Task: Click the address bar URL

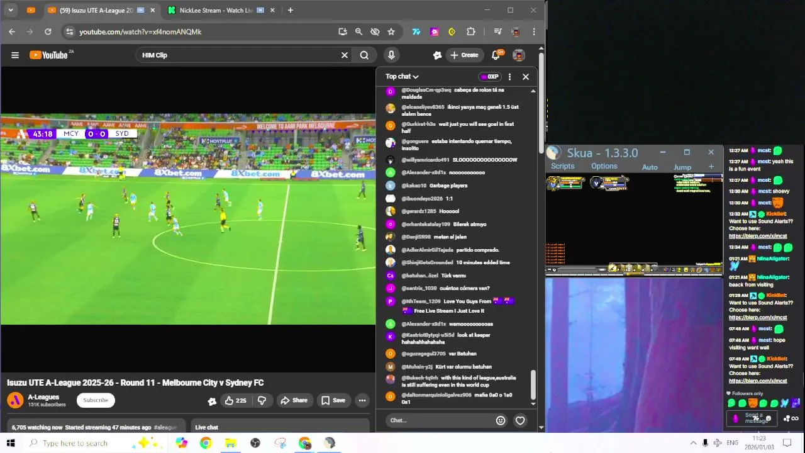Action: (140, 31)
